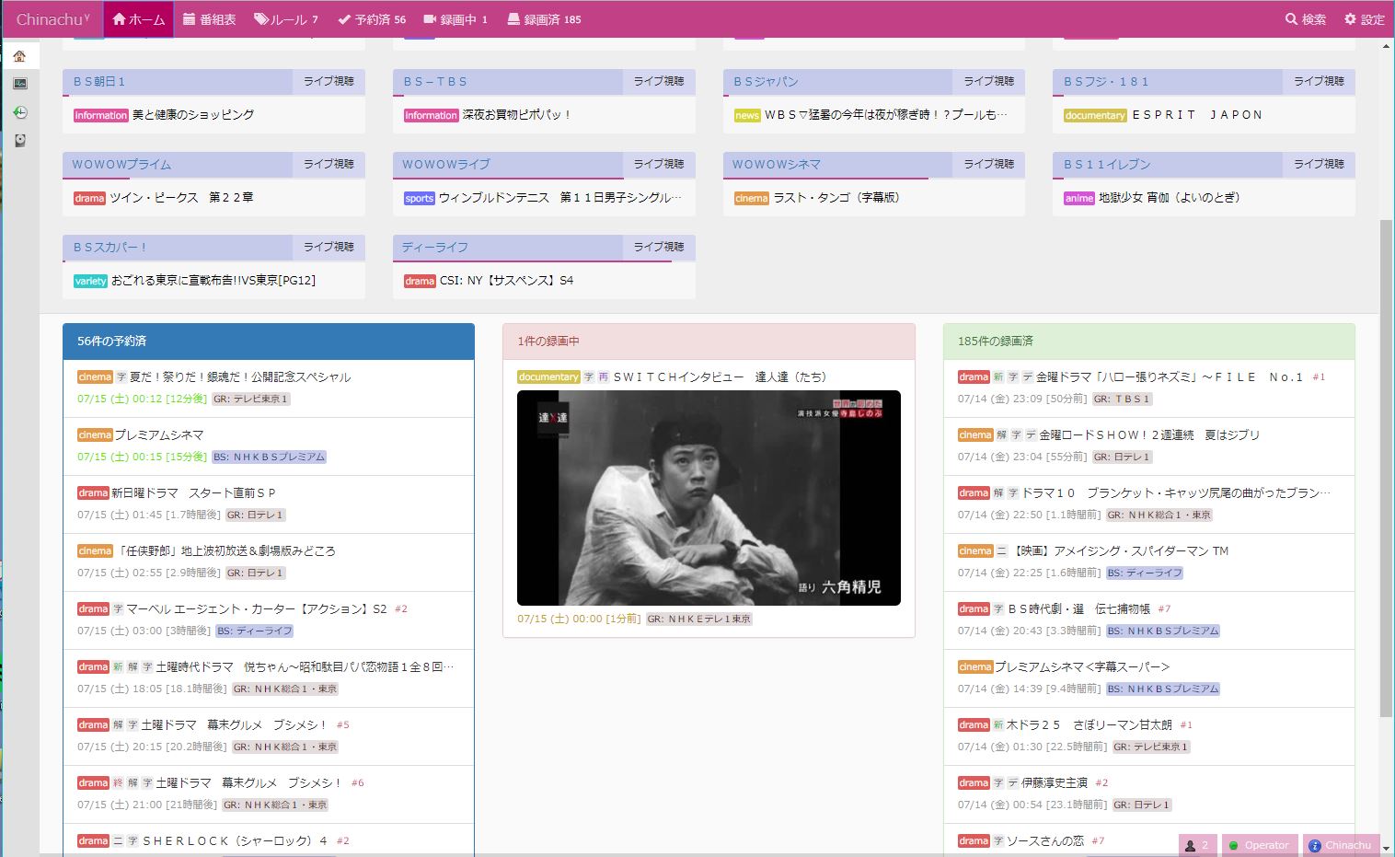This screenshot has height=857, width=1395.
Task: Open recorded item プレミアムシネマ<字幕スーパー>
Action: (1149, 677)
